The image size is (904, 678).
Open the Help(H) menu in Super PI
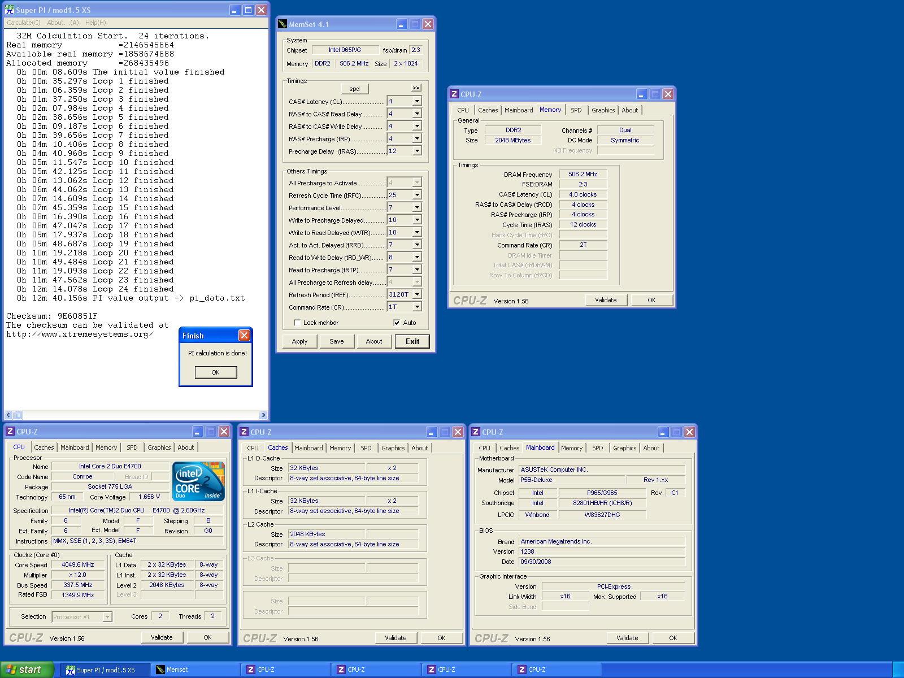pyautogui.click(x=95, y=23)
